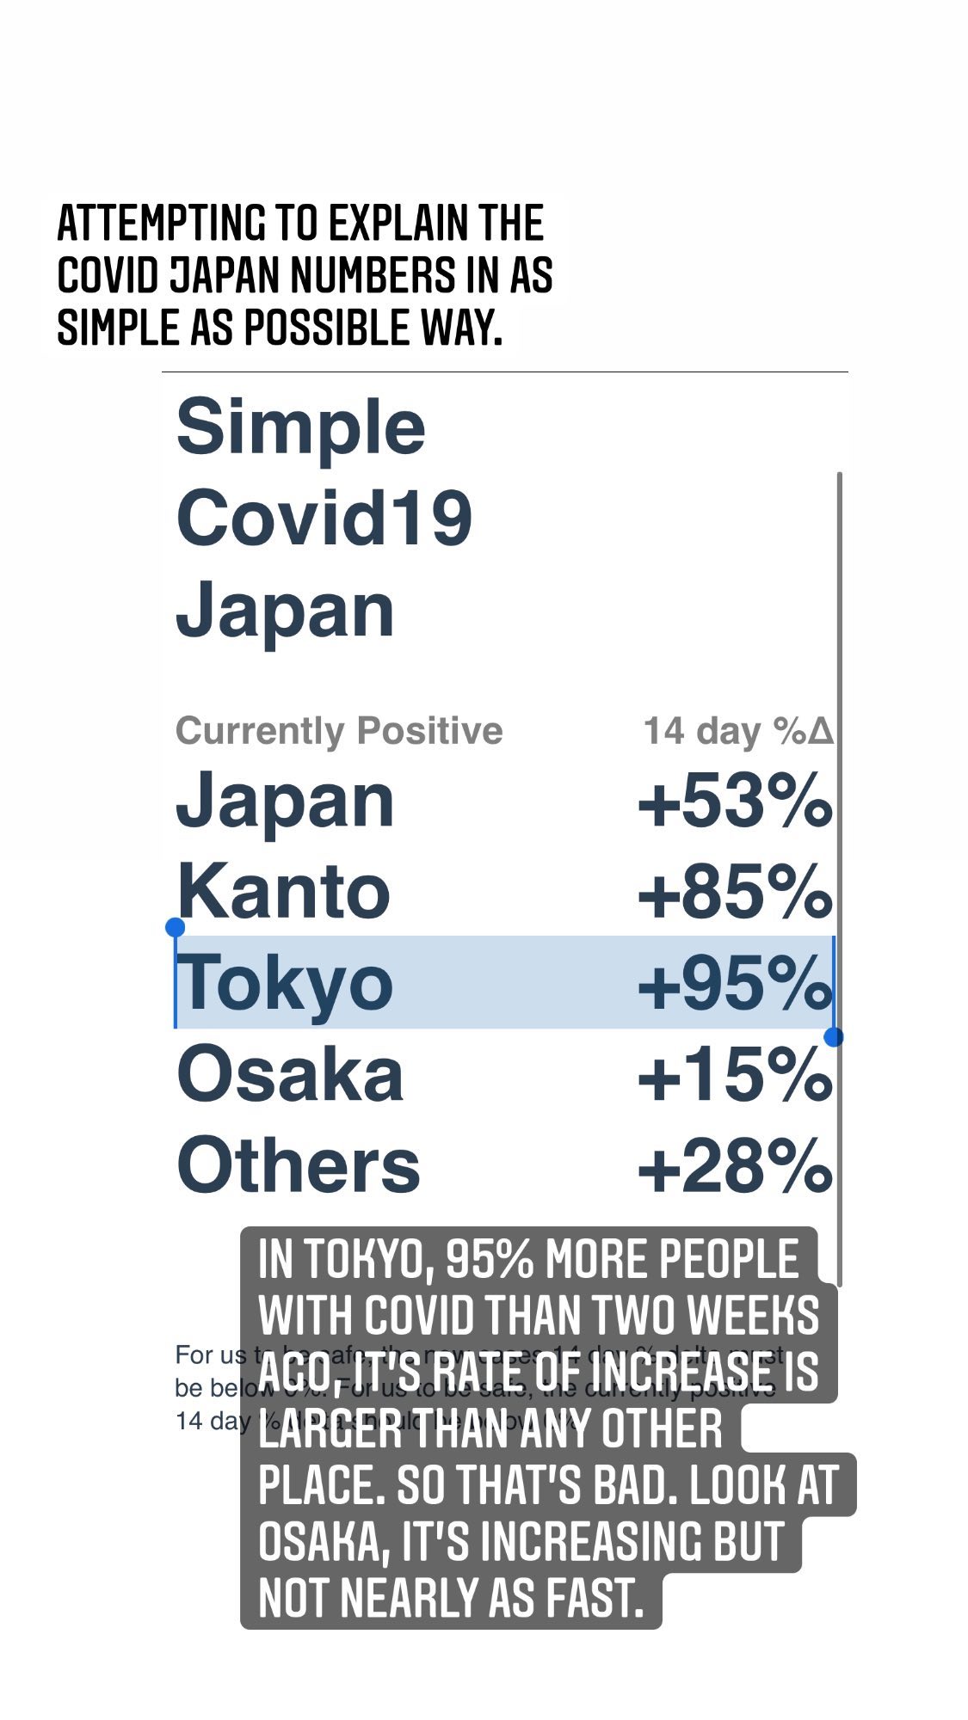Image resolution: width=968 pixels, height=1720 pixels.
Task: Tap the highlighted Tokyo label
Action: pos(285,983)
